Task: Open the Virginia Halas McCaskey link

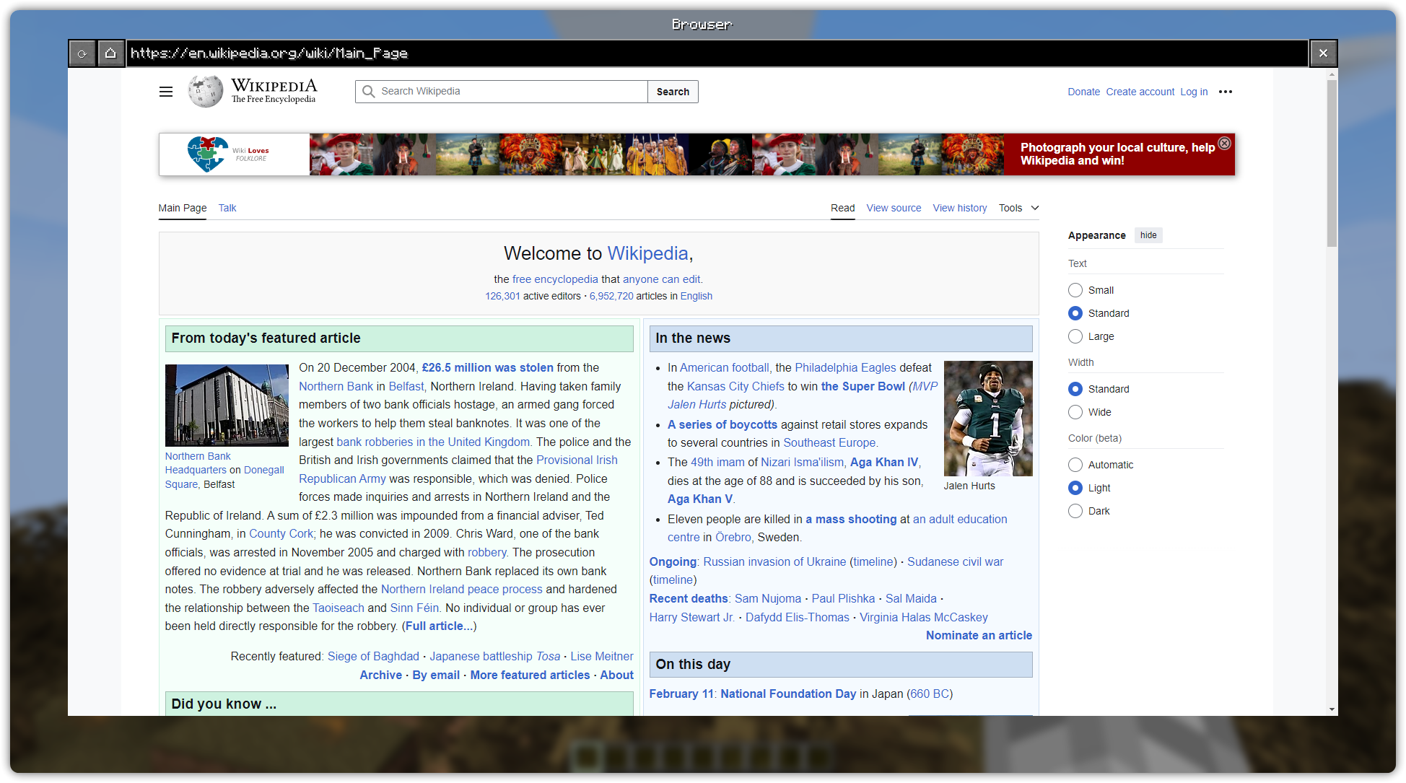Action: [x=923, y=618]
